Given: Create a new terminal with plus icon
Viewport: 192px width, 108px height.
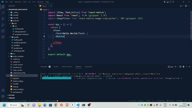Looking at the screenshot, I should point(175,67).
